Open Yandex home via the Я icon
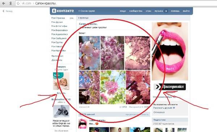Image resolution: width=217 pixels, height=132 pixels. pyautogui.click(x=10, y=4)
